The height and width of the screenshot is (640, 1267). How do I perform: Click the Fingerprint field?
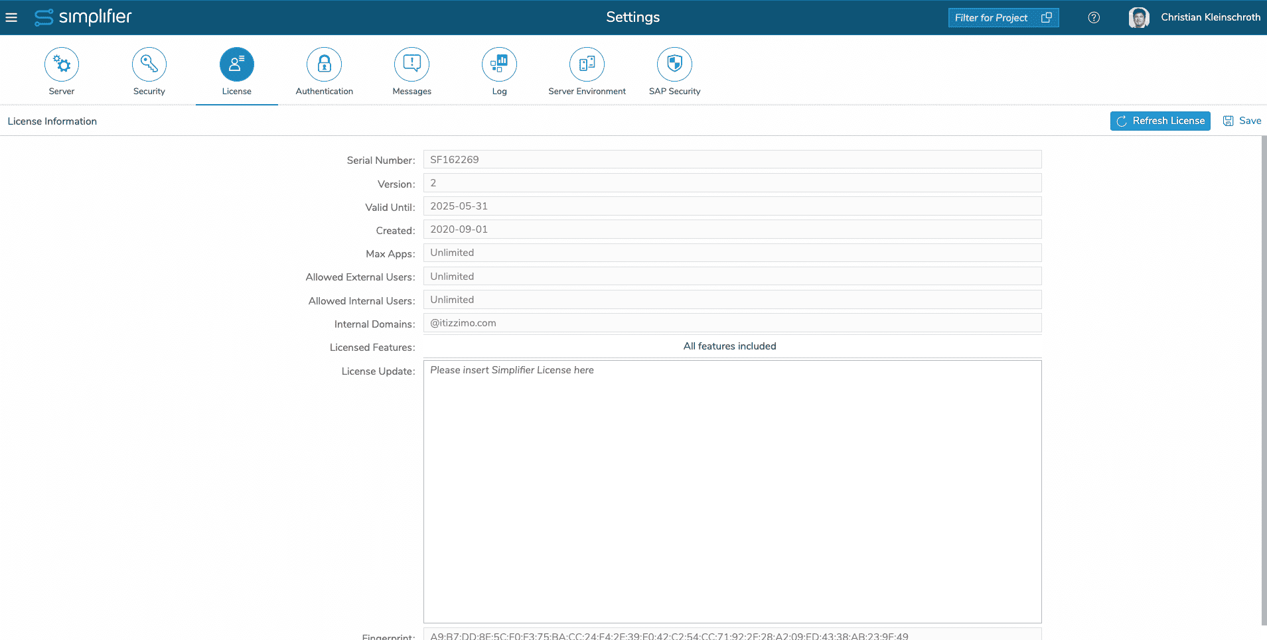pos(733,634)
